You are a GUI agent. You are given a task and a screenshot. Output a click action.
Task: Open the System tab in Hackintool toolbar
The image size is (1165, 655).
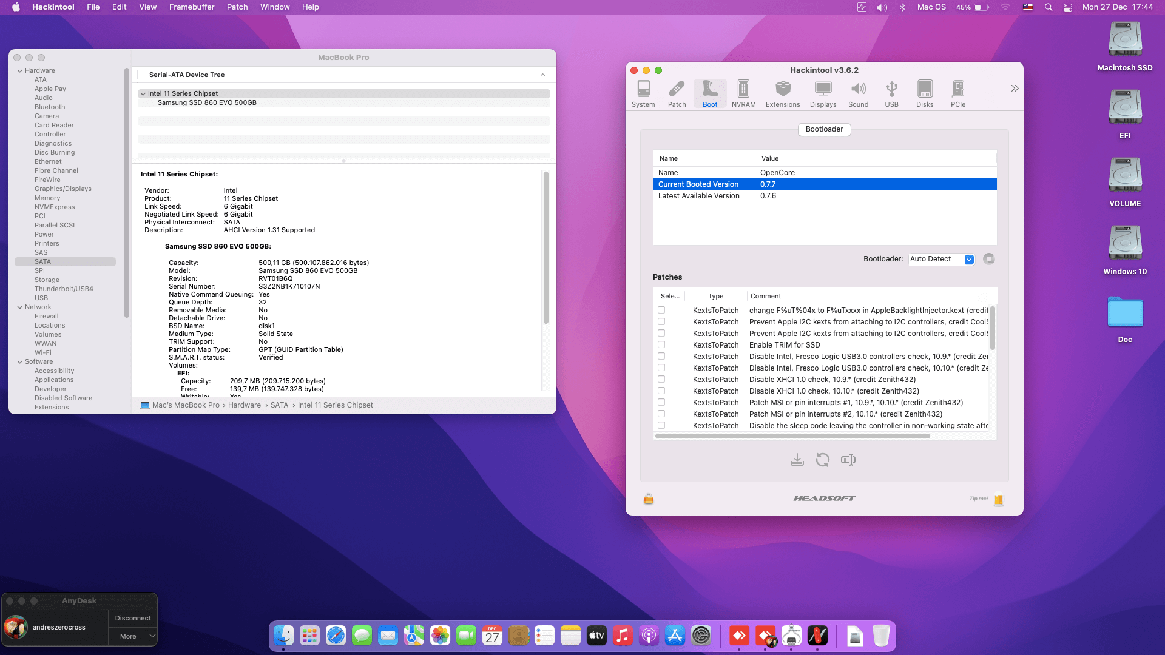pyautogui.click(x=643, y=93)
